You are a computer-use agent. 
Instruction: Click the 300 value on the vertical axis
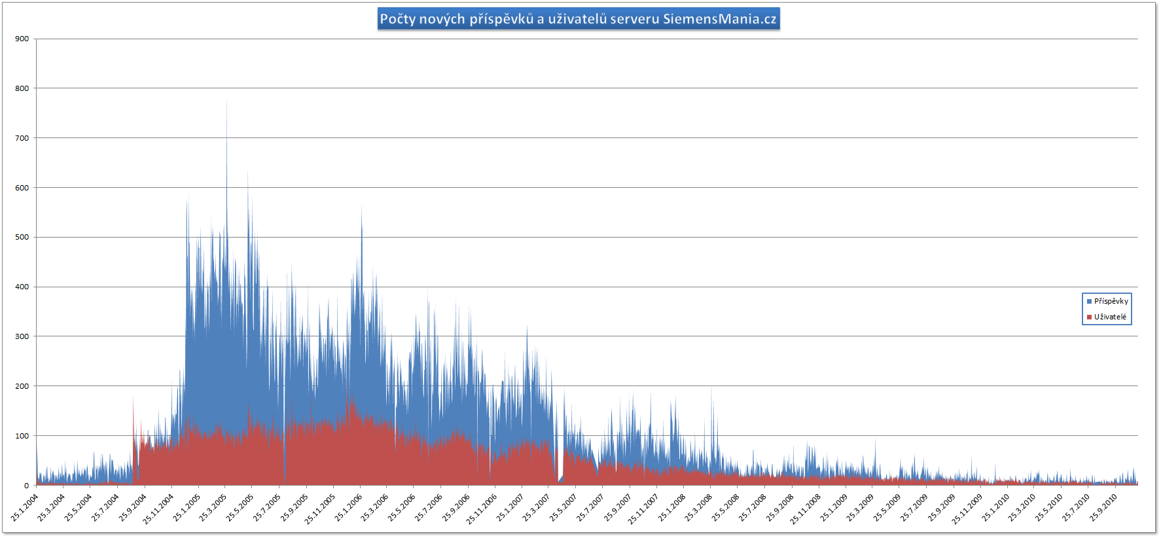(x=22, y=336)
